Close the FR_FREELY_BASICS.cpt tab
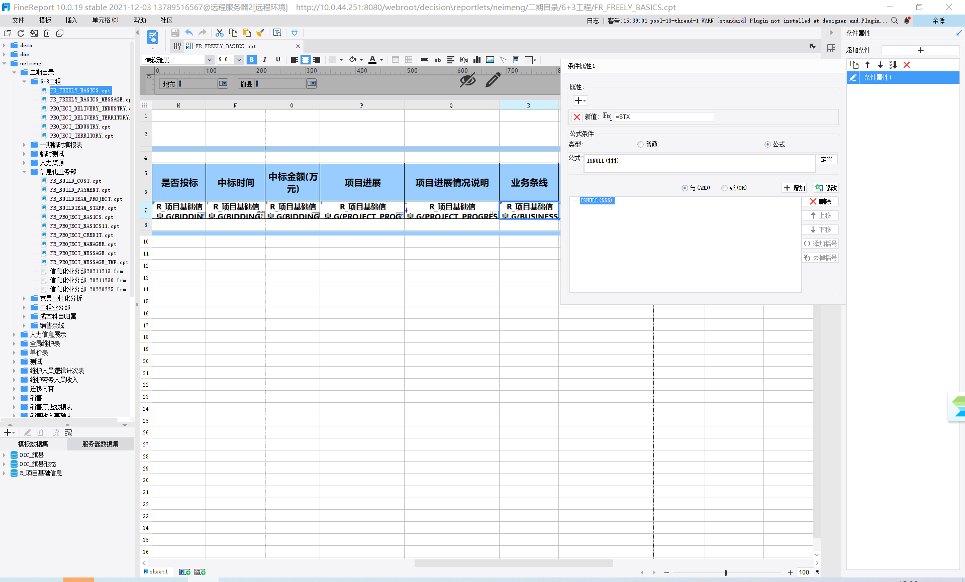 click(298, 46)
